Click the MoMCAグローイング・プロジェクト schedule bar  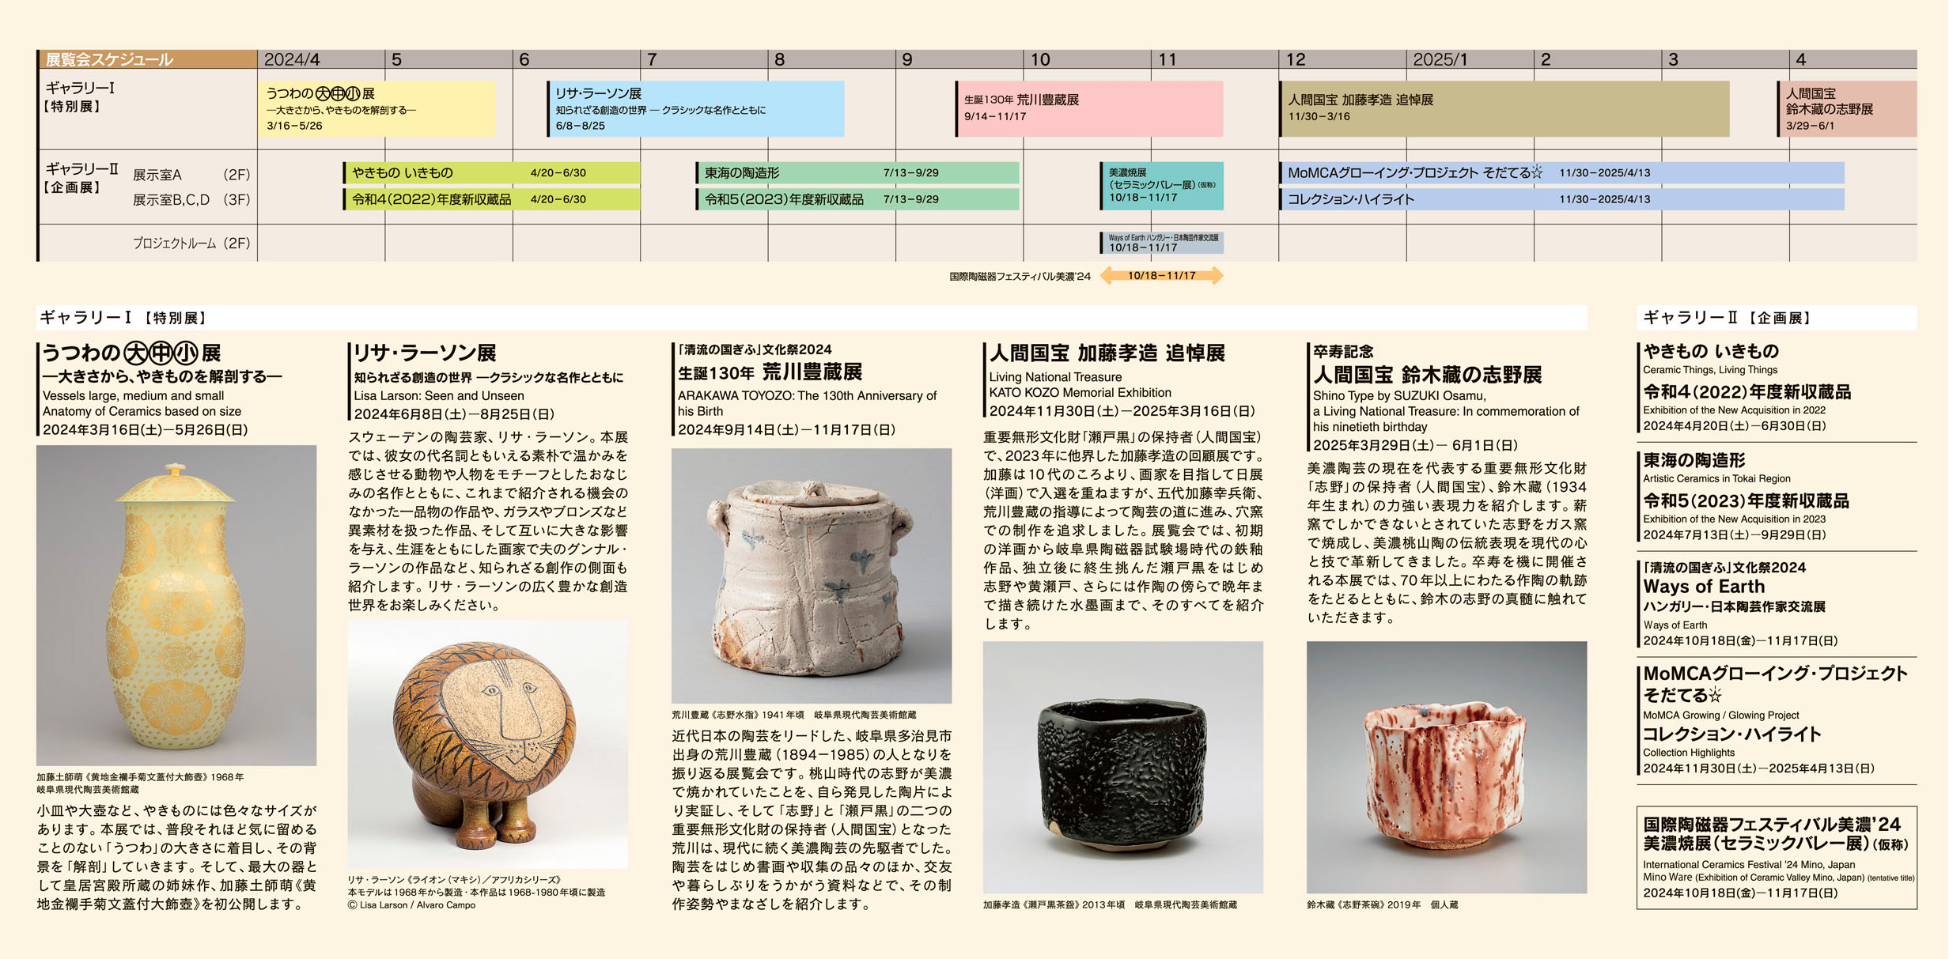[x=1561, y=172]
